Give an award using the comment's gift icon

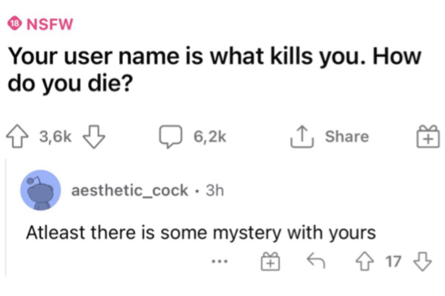coord(270,262)
